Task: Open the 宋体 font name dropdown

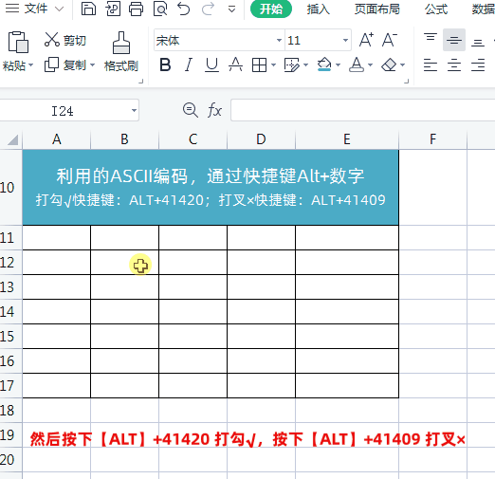Action: 279,40
